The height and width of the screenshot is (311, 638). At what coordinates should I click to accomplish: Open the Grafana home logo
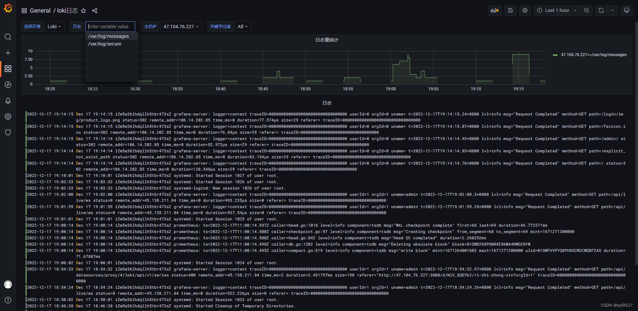[8, 8]
